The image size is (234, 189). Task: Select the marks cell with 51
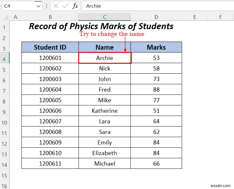(x=156, y=111)
